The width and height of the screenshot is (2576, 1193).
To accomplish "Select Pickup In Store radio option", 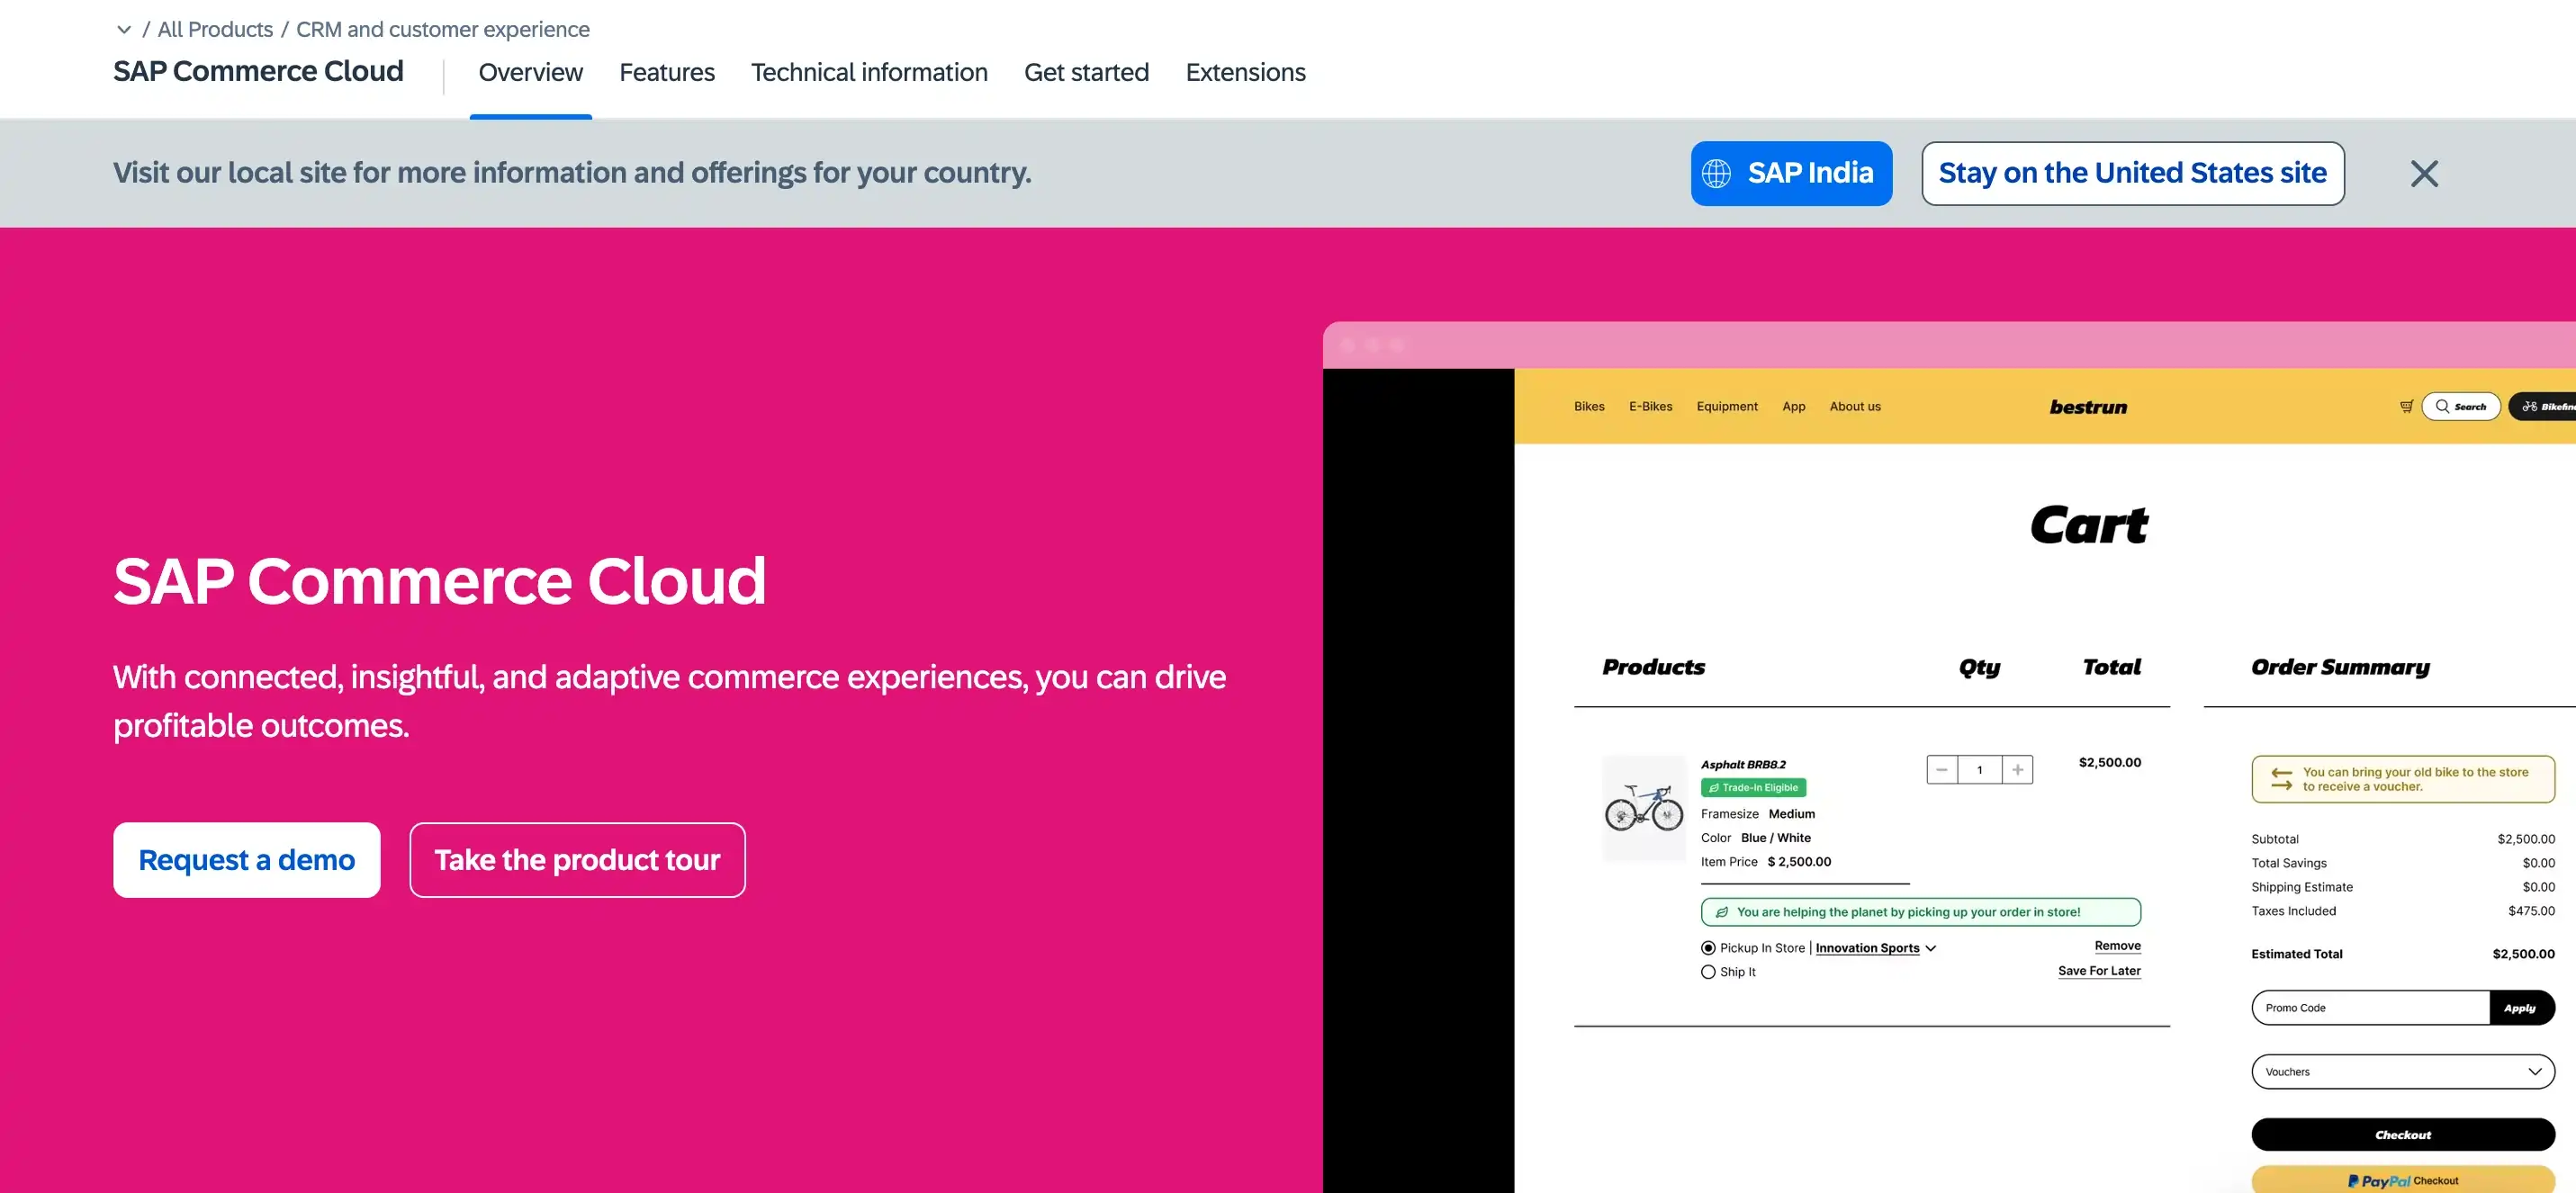I will coord(1707,947).
